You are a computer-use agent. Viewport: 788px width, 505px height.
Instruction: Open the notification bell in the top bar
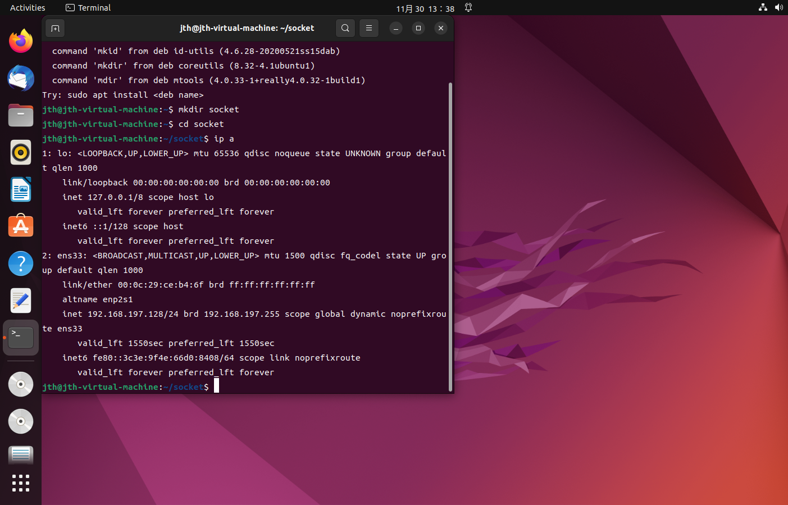[468, 8]
